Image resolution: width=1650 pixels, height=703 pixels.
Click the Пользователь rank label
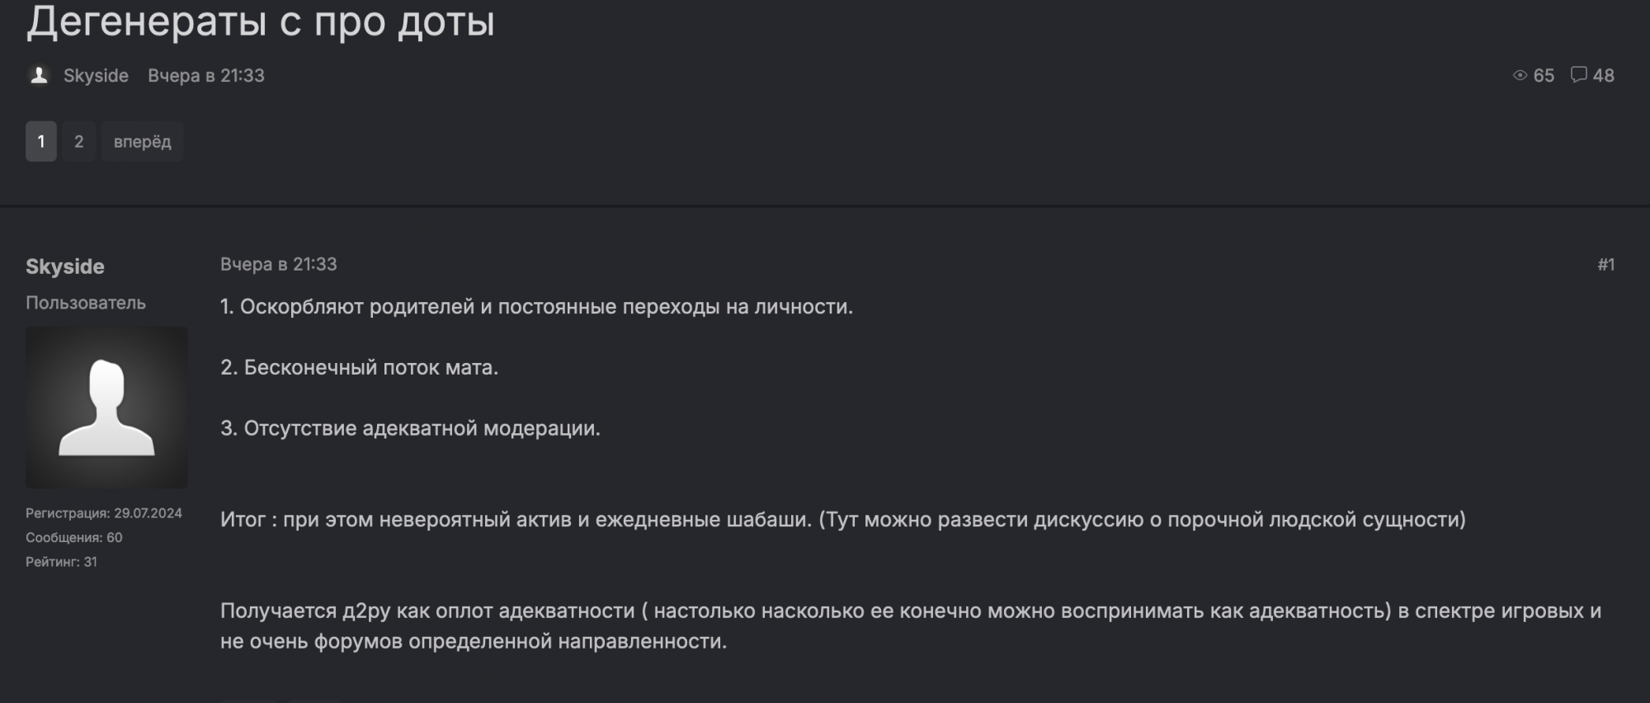pyautogui.click(x=86, y=303)
